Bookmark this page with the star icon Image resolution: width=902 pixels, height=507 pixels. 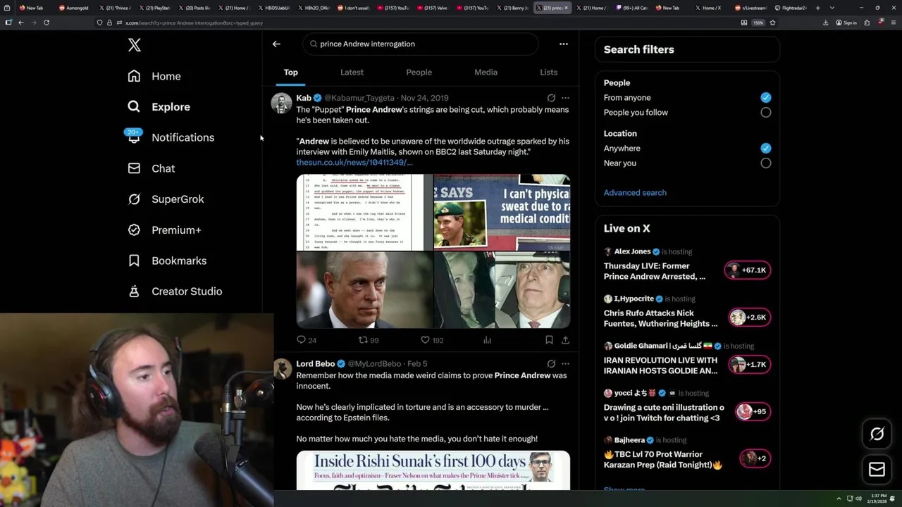pyautogui.click(x=772, y=23)
